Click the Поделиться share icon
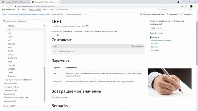198x111 pixels. [181, 14]
